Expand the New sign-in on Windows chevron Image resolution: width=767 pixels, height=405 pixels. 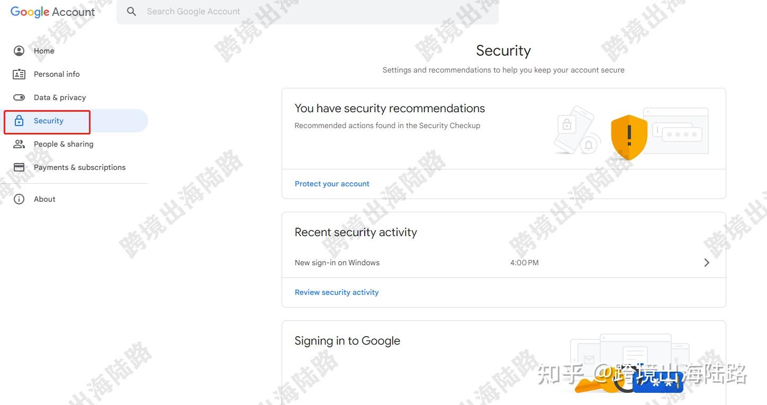(x=706, y=263)
